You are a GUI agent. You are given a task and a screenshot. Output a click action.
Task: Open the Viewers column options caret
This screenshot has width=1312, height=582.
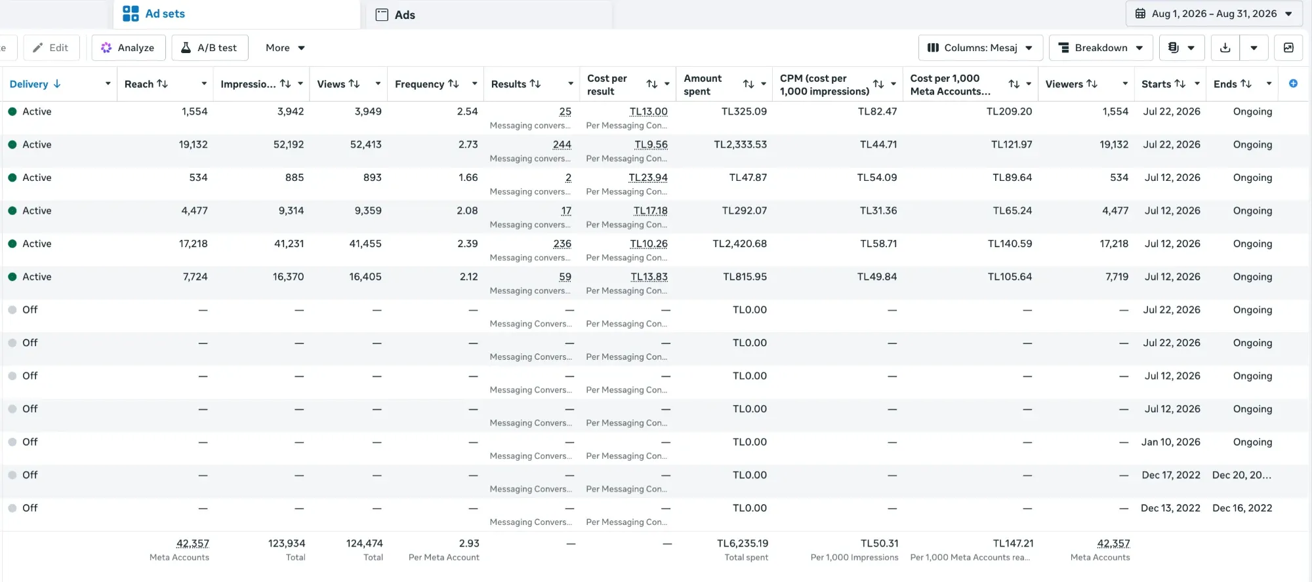point(1125,84)
